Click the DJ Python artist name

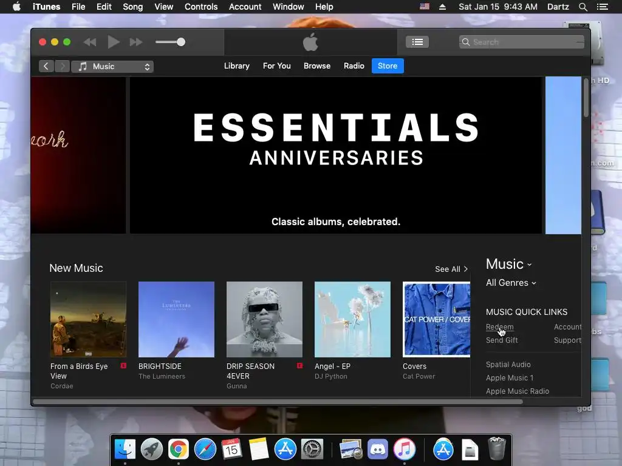pos(331,376)
